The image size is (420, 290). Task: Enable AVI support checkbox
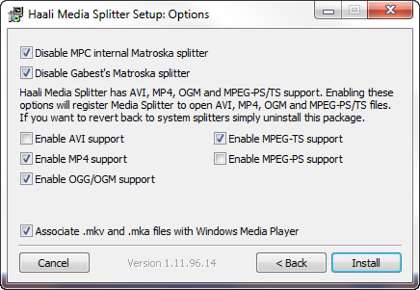[26, 139]
